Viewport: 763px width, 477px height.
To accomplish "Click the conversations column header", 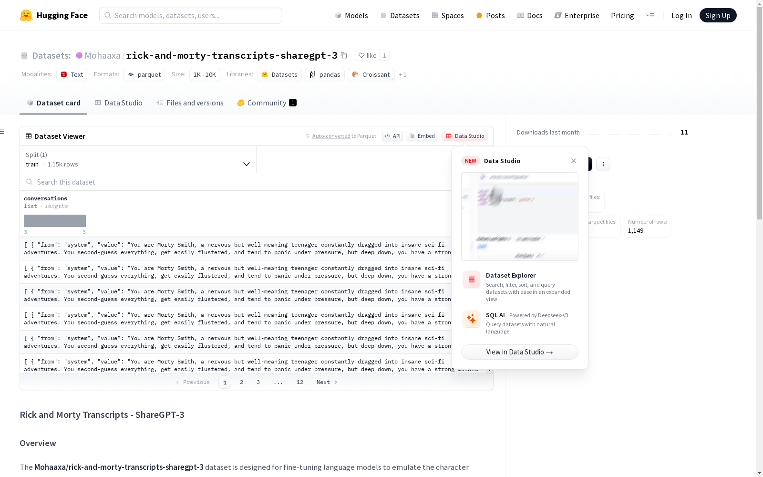I will click(x=46, y=198).
